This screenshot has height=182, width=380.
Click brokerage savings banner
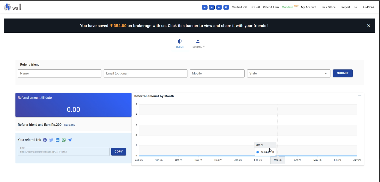[190, 26]
